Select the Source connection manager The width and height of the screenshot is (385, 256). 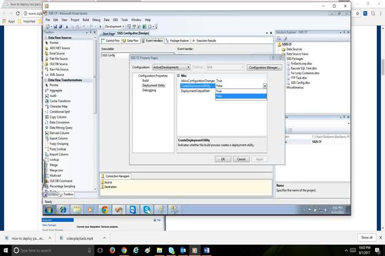108,182
